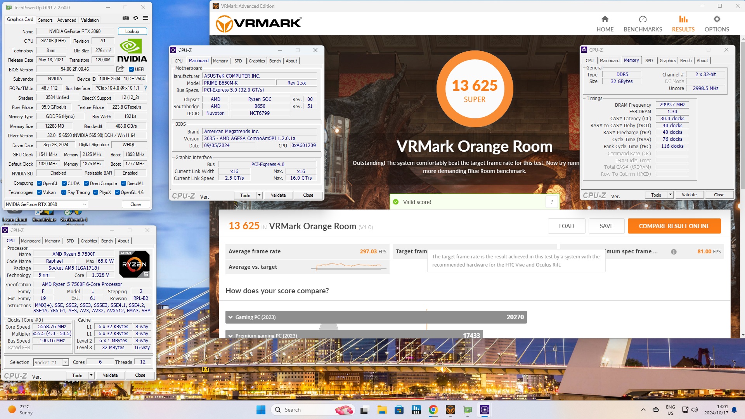Open File Explorer from the taskbar

click(382, 410)
